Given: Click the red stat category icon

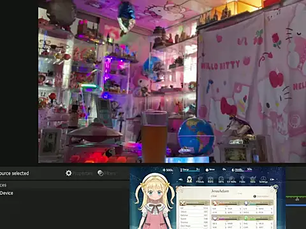Looking at the screenshot, I should pos(215,203).
